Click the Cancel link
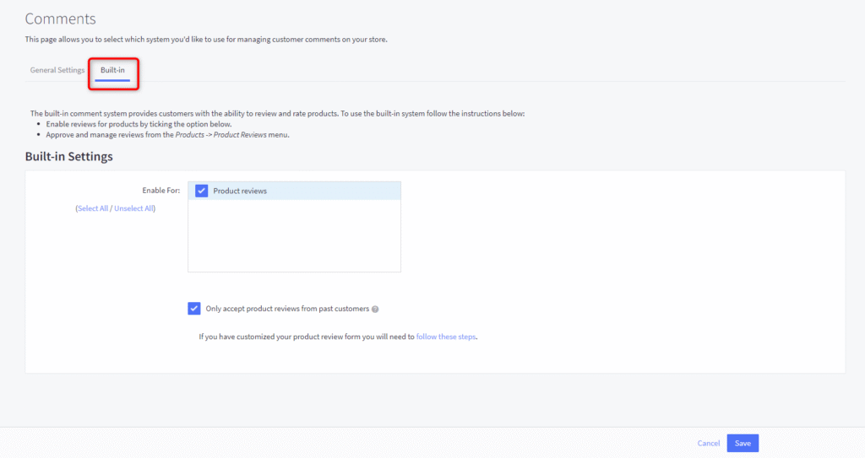This screenshot has height=458, width=865. click(x=708, y=443)
